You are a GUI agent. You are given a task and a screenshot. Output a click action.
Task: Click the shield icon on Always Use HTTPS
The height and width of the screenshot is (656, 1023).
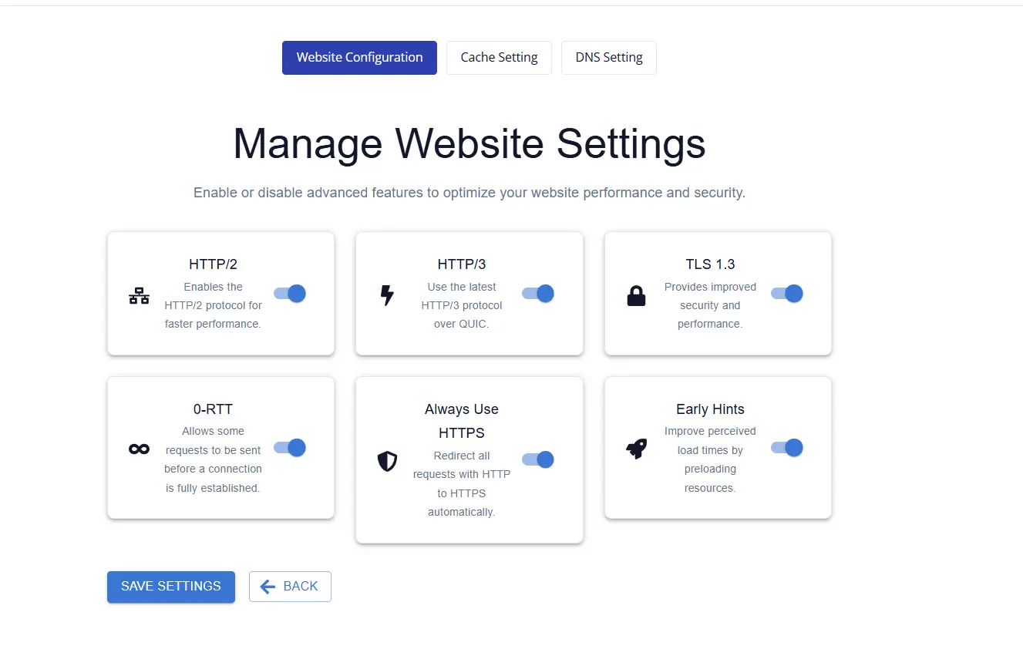click(x=387, y=461)
